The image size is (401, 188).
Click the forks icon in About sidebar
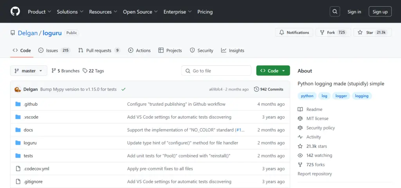pyautogui.click(x=300, y=164)
